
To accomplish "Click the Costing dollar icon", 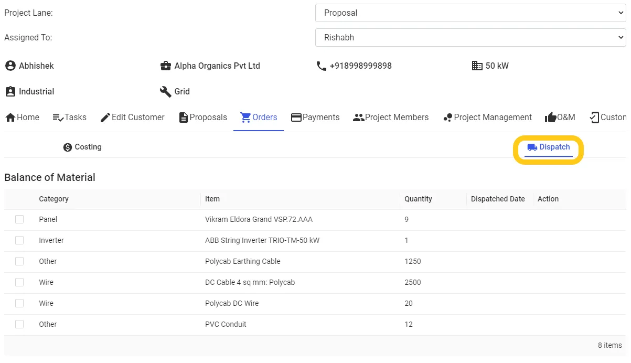I will pos(68,147).
